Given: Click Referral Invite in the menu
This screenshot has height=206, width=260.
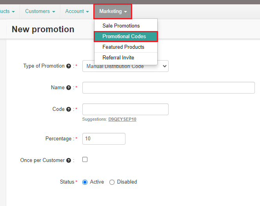Looking at the screenshot, I should pos(118,57).
